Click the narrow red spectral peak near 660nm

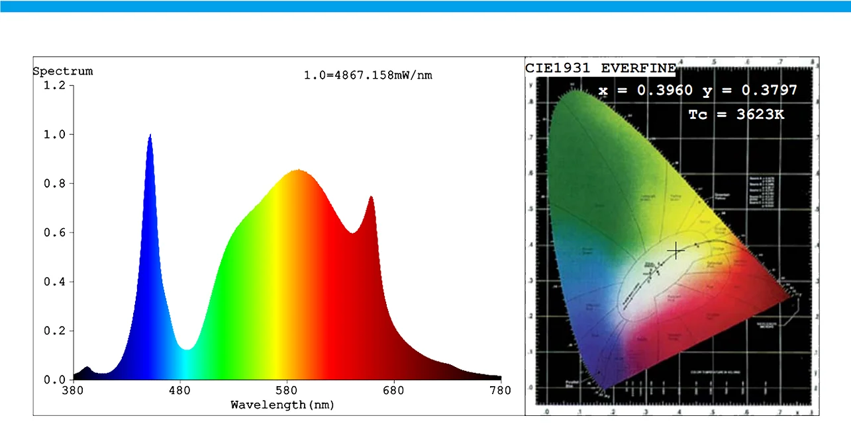(x=372, y=198)
